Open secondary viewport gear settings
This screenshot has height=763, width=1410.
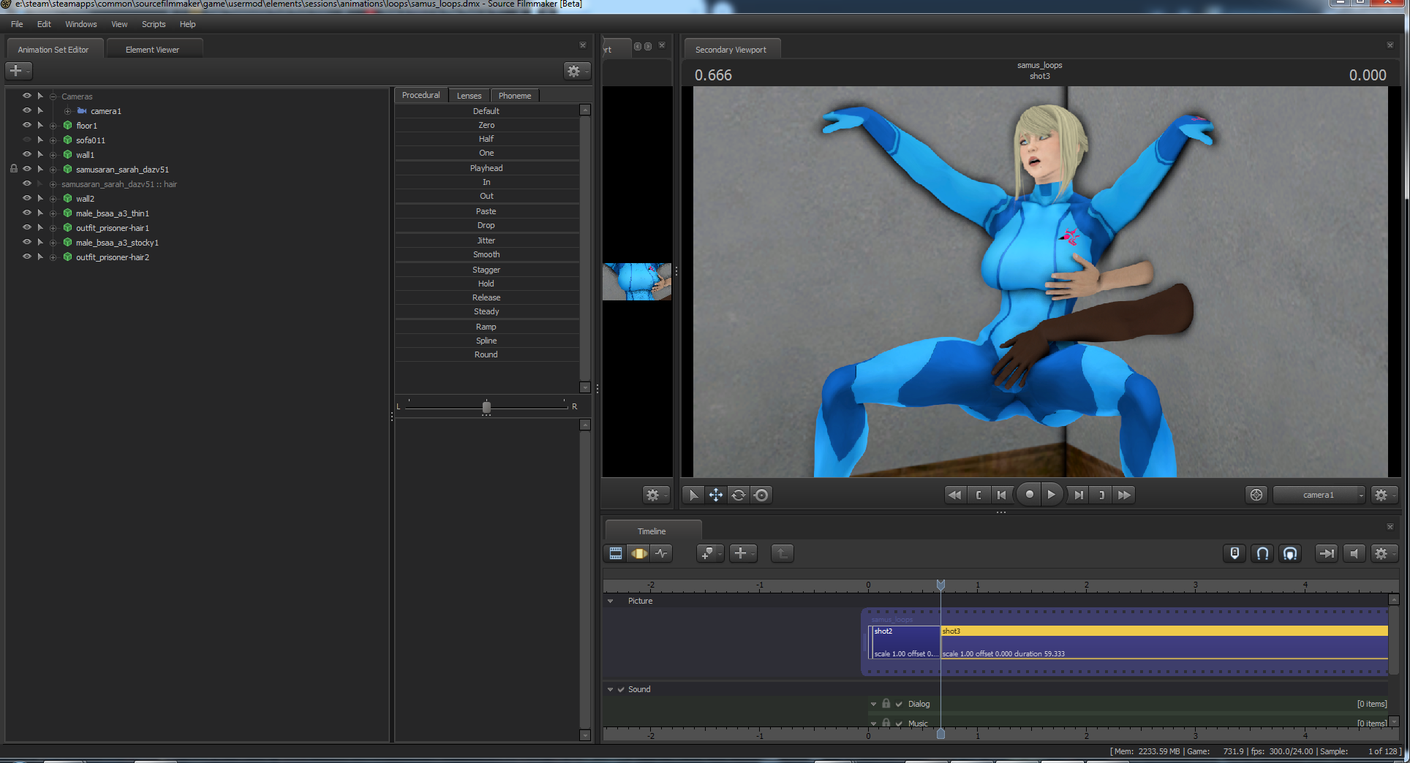(1384, 495)
